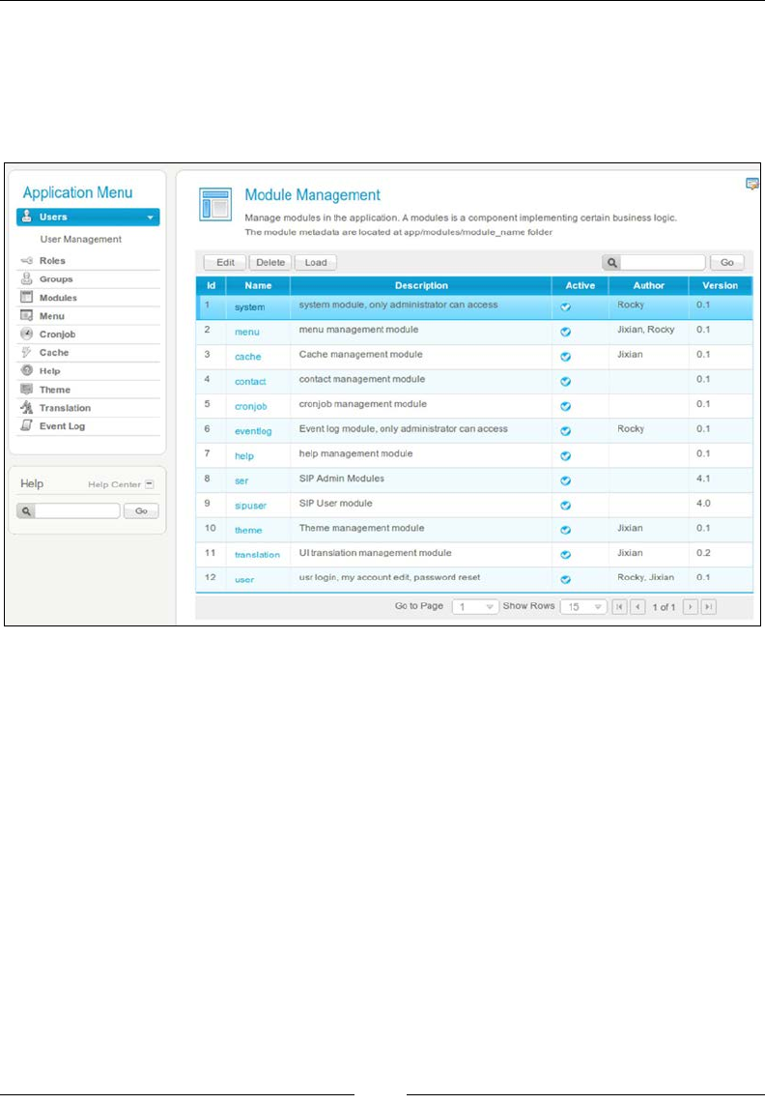Screen dimensions: 765x1104
Task: Click the Theme icon in sidebar
Action: pos(27,389)
